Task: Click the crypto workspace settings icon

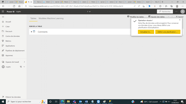Action: coord(21,67)
